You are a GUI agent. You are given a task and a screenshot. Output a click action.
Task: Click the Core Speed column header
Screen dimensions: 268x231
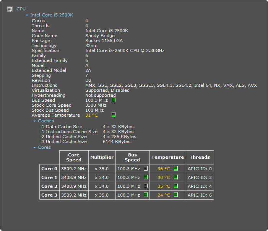(74, 157)
